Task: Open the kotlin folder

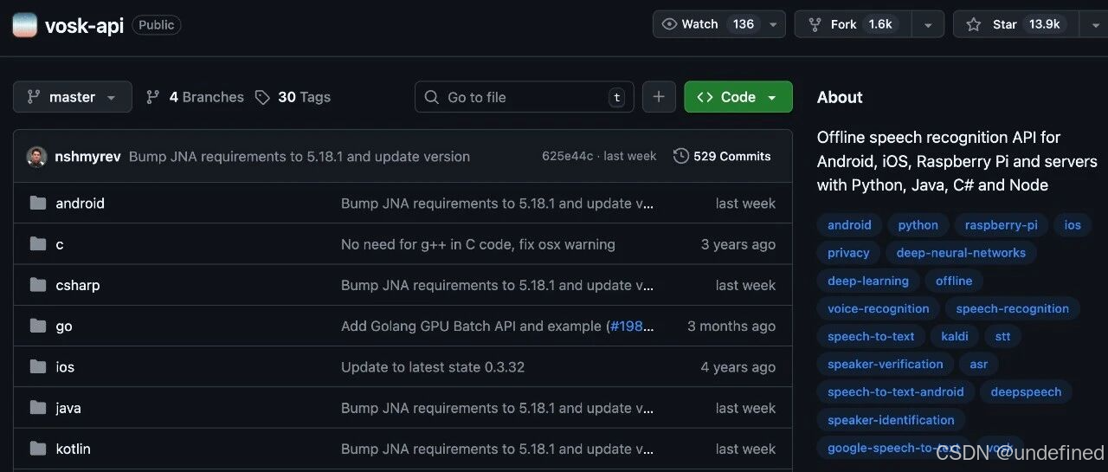Action: (x=73, y=449)
